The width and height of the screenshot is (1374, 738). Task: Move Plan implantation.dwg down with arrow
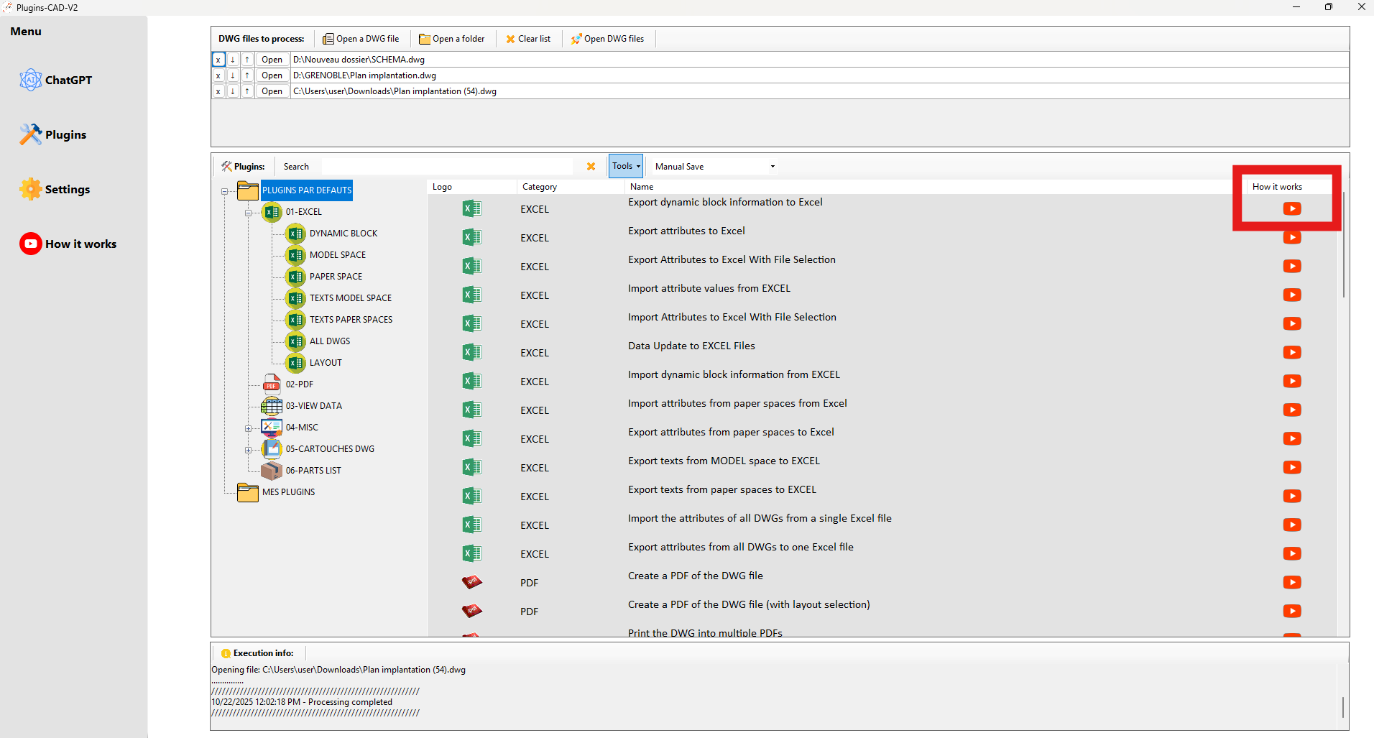pos(233,75)
